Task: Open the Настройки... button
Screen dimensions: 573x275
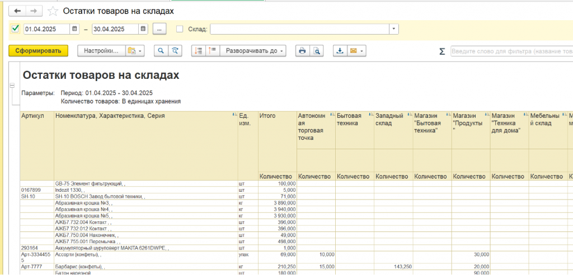Action: [x=101, y=51]
